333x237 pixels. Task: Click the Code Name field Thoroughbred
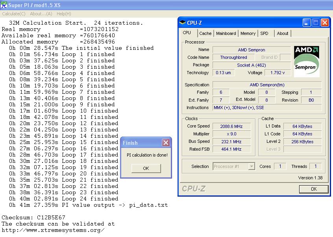pos(233,57)
